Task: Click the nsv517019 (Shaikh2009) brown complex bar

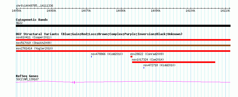Action: (x=123, y=45)
